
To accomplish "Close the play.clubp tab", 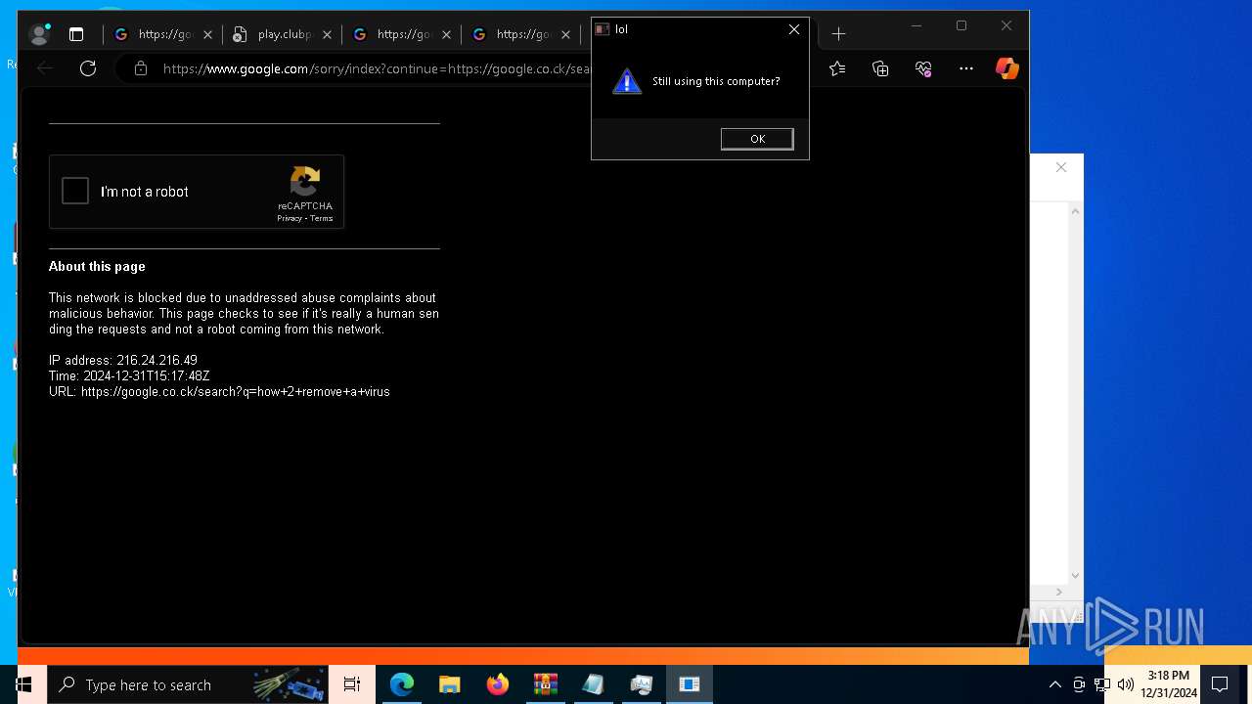I will pyautogui.click(x=327, y=34).
